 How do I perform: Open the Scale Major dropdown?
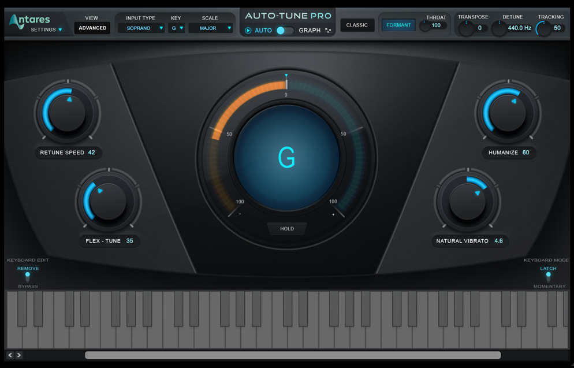point(211,28)
